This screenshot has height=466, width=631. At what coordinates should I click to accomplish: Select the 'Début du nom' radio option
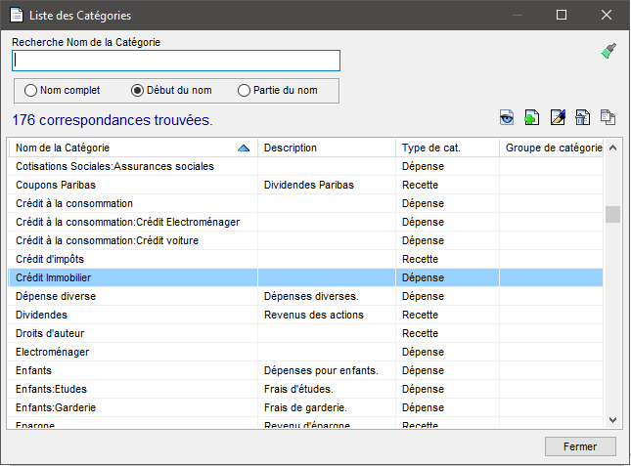pos(137,91)
